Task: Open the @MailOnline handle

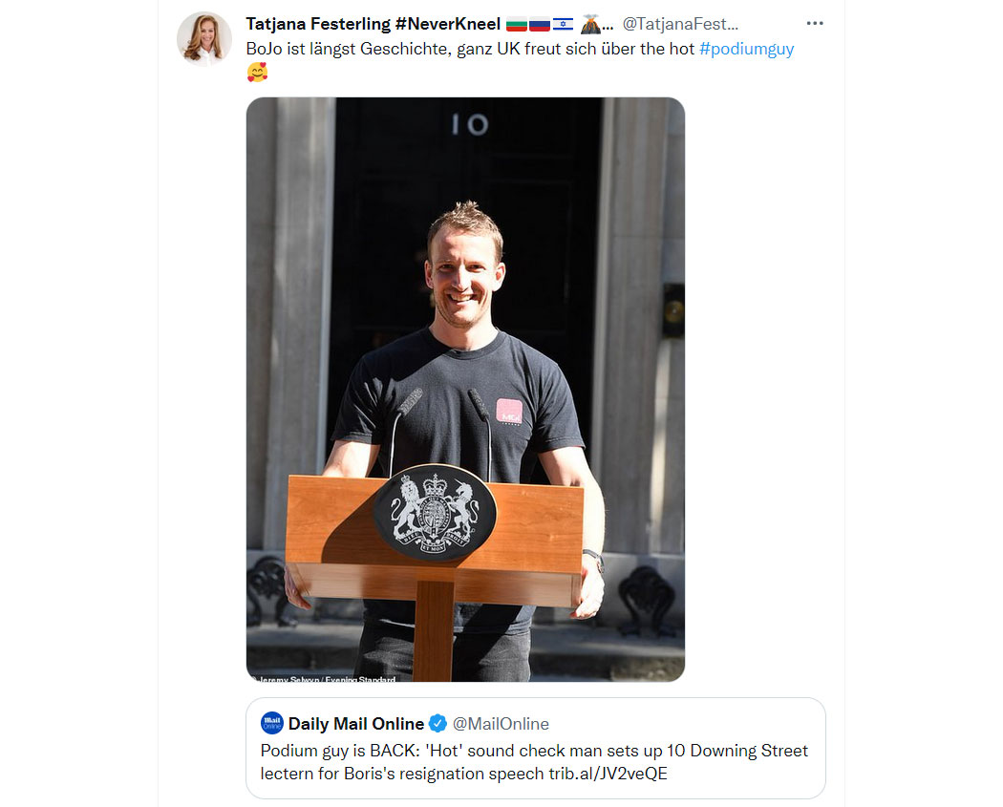Action: [501, 724]
